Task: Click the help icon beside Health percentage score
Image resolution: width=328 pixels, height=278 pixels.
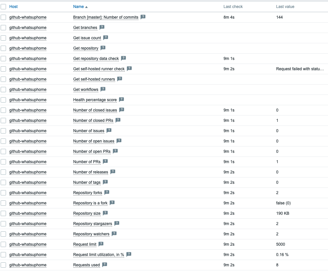Action: (121, 100)
